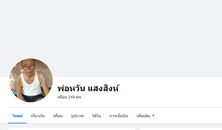View the วิดีโอ tab
The width and height of the screenshot is (222, 130).
point(96,116)
